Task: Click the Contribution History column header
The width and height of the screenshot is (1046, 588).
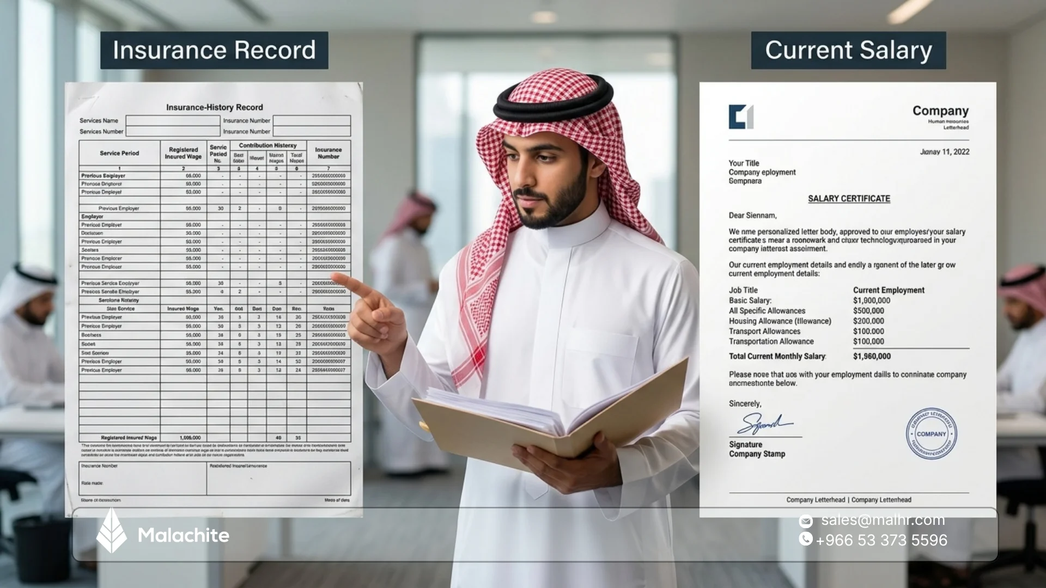Action: pyautogui.click(x=267, y=145)
